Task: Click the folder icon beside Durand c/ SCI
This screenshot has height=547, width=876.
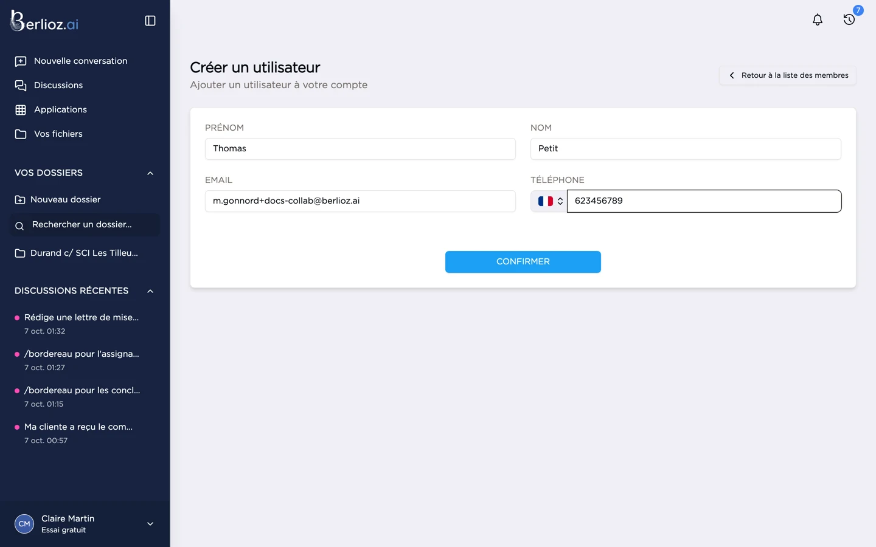Action: pyautogui.click(x=20, y=253)
